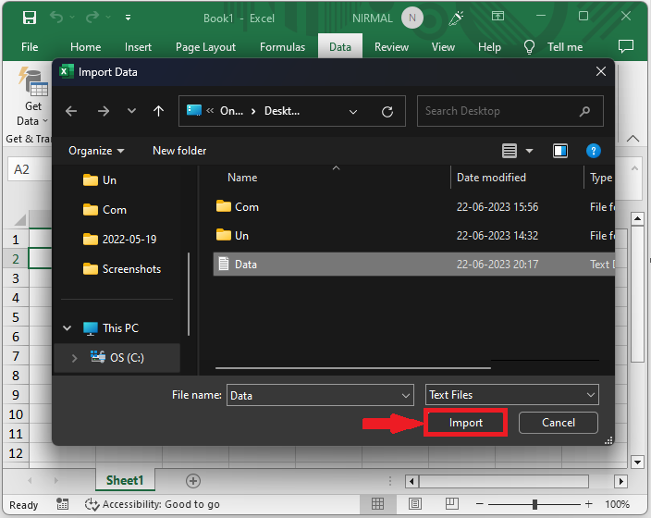Open the Formulas tab
The image size is (651, 518).
(x=282, y=47)
